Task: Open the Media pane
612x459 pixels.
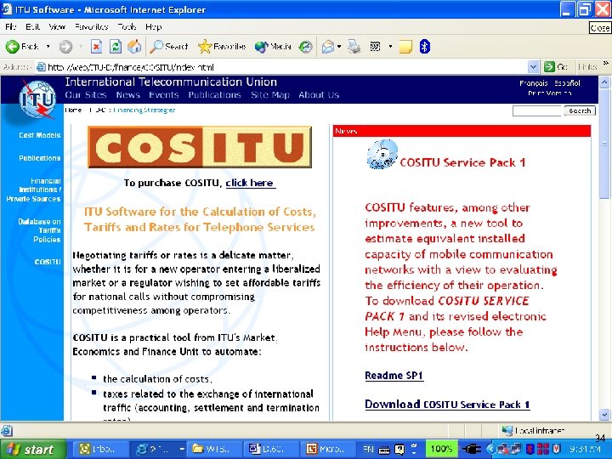Action: click(x=273, y=47)
